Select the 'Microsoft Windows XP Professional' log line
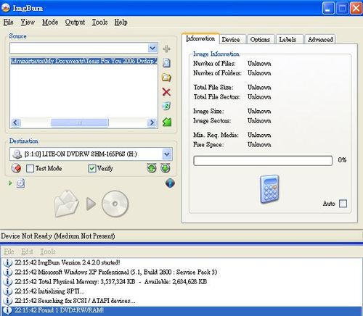Screen dimensions: 363x316 181,272
